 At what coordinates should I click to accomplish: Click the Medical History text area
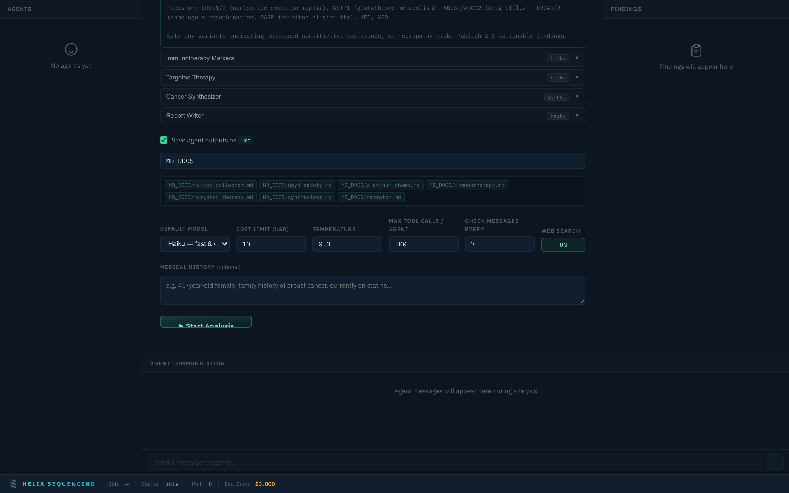coord(372,290)
